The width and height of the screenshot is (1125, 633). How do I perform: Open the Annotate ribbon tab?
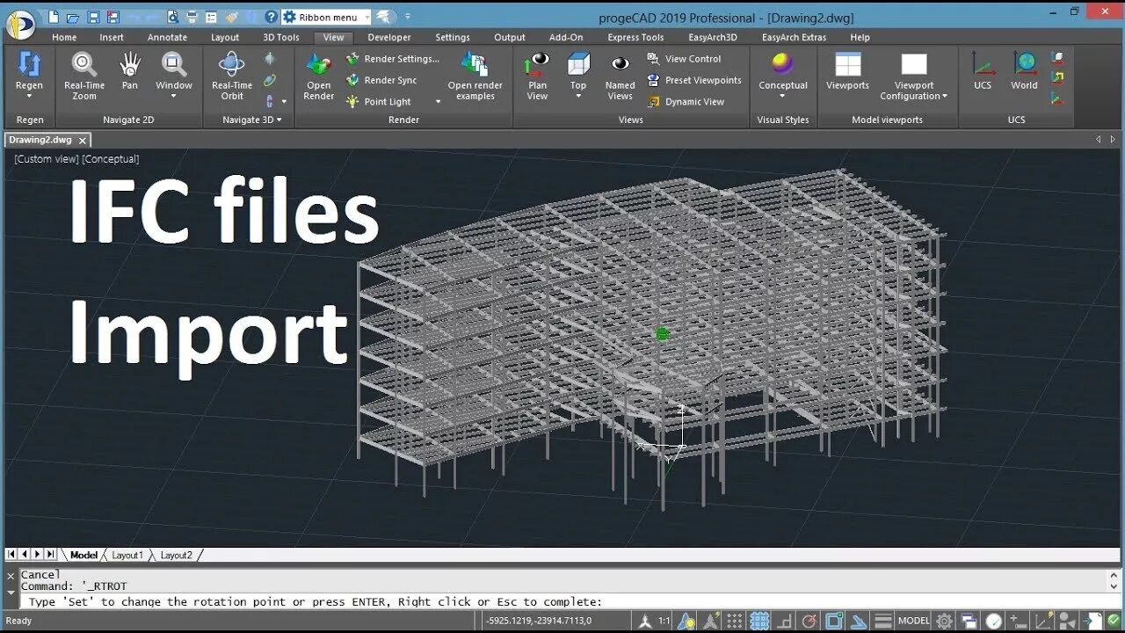coord(167,38)
